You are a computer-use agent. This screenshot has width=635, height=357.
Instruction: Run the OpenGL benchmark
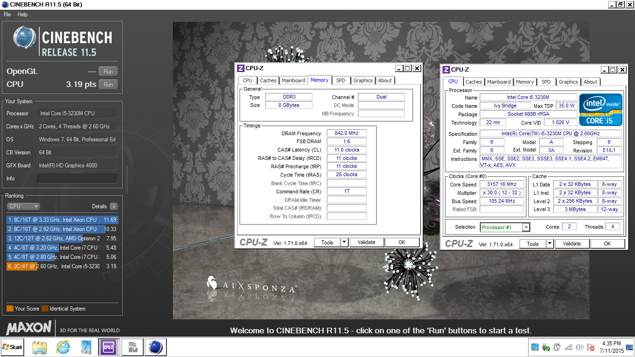tap(108, 71)
